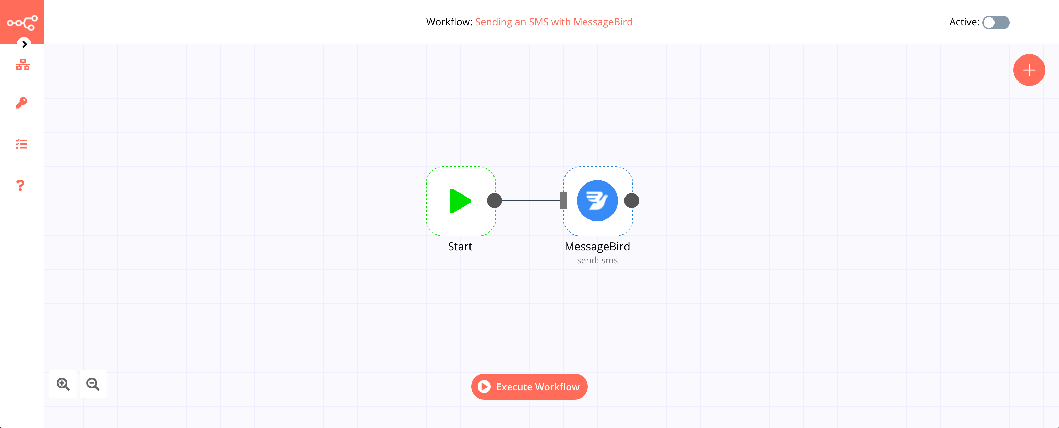Viewport: 1059px width, 428px height.
Task: Click the sidebar collapse arrow
Action: click(25, 45)
